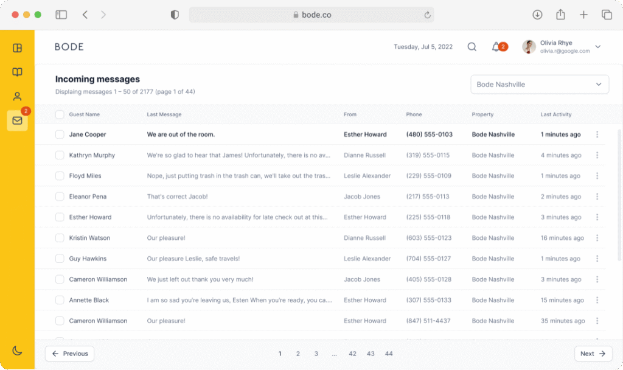This screenshot has height=370, width=623.
Task: Open more options for Annette Black row
Action: coord(597,300)
